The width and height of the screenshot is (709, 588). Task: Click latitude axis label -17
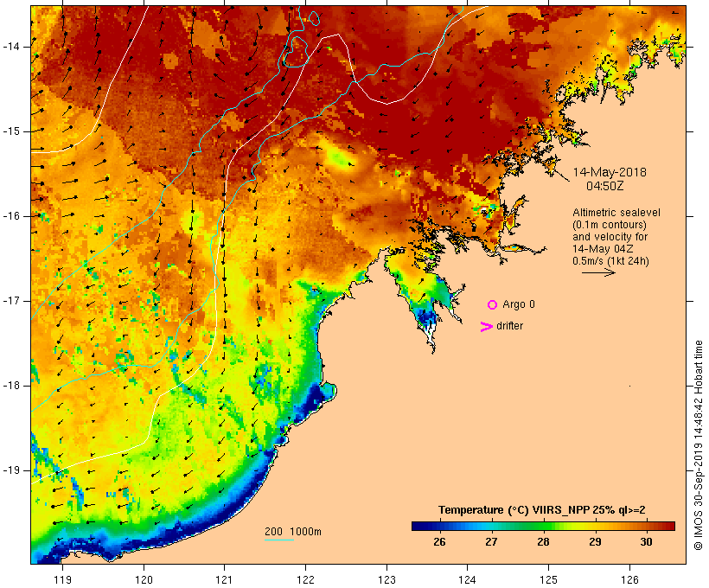11,301
